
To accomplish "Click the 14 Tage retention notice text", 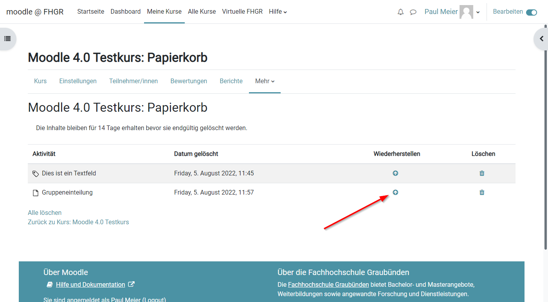I will coord(142,128).
